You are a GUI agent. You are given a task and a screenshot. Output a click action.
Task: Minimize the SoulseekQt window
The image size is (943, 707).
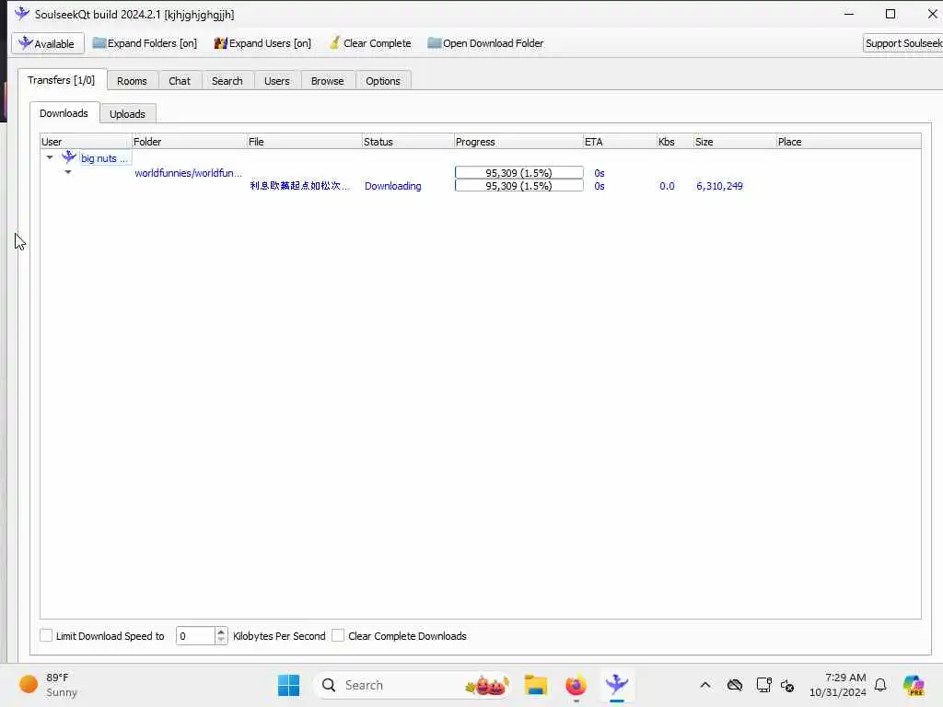[849, 13]
